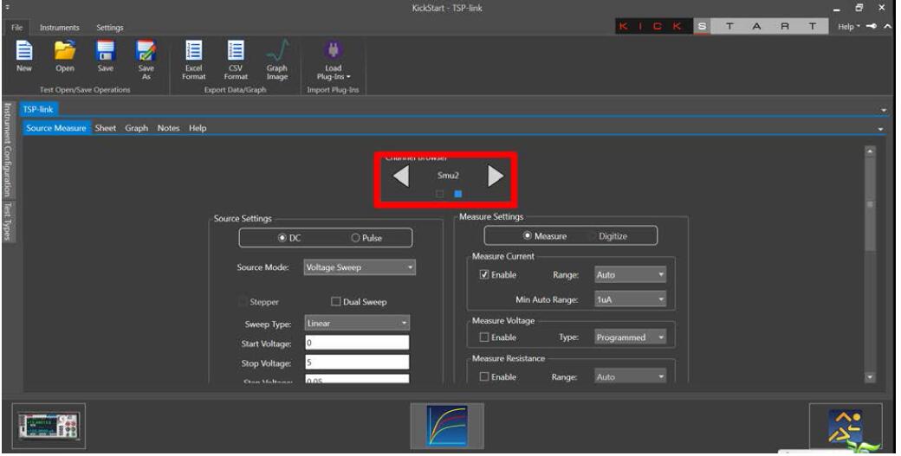Click the sweep graph thumbnail at bottom

tap(451, 427)
